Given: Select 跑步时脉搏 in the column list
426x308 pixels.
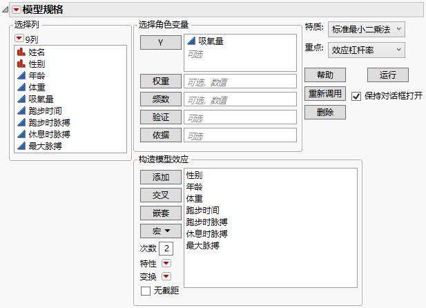Looking at the screenshot, I should point(49,122).
